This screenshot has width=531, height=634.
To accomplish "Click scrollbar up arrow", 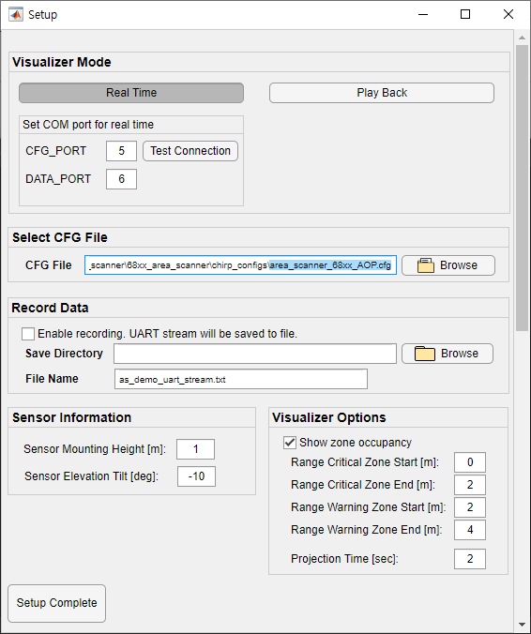I will point(522,38).
